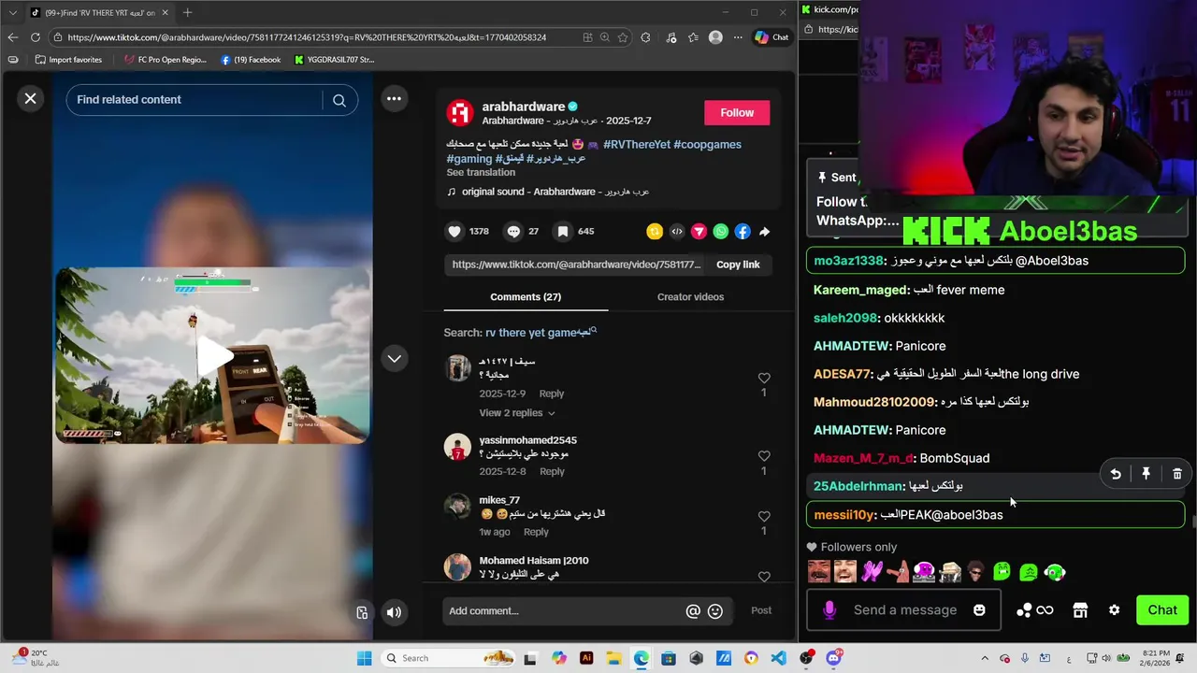Click the yellow repost icon

coord(655,231)
